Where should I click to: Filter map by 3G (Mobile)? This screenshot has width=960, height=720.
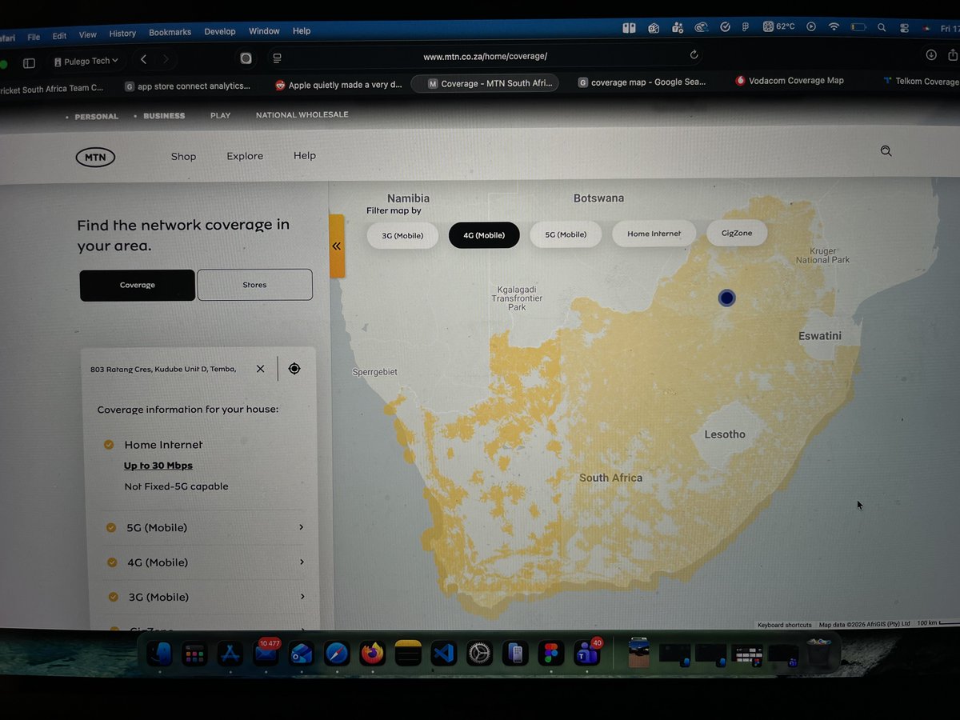[x=402, y=235]
